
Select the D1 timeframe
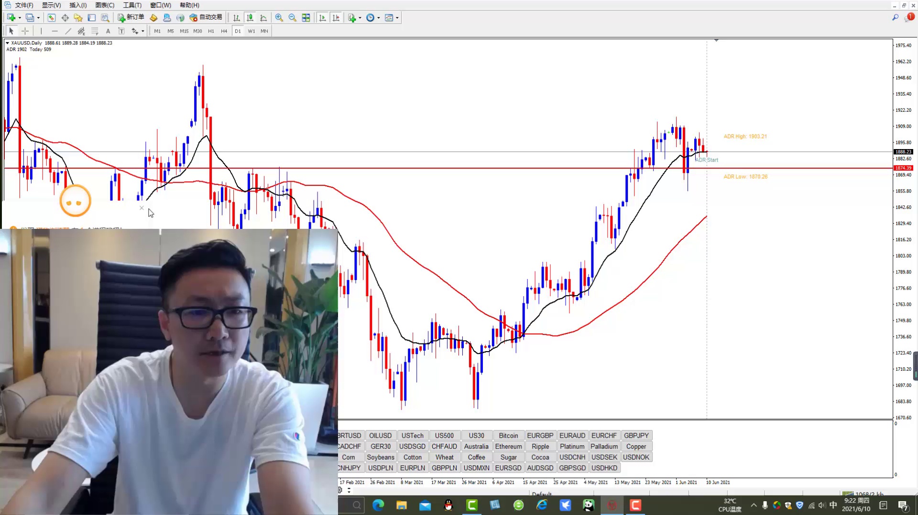click(x=238, y=31)
